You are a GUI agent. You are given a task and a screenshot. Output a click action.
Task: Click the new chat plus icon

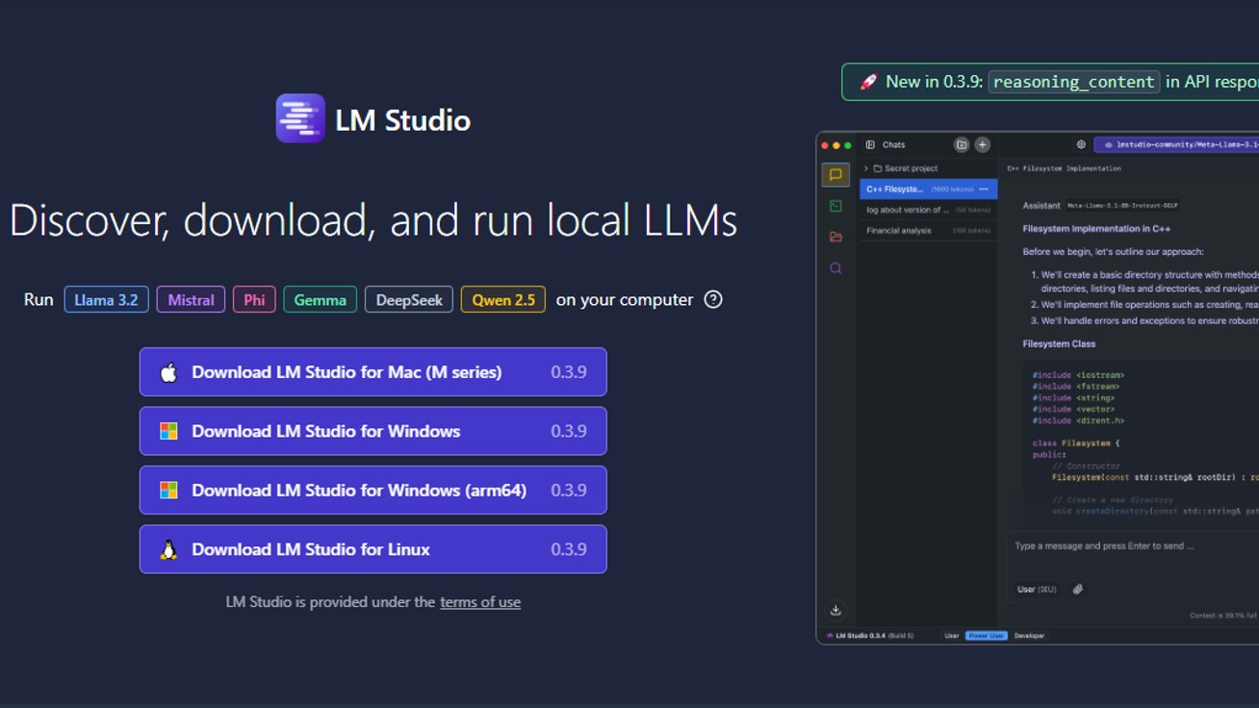pyautogui.click(x=982, y=145)
